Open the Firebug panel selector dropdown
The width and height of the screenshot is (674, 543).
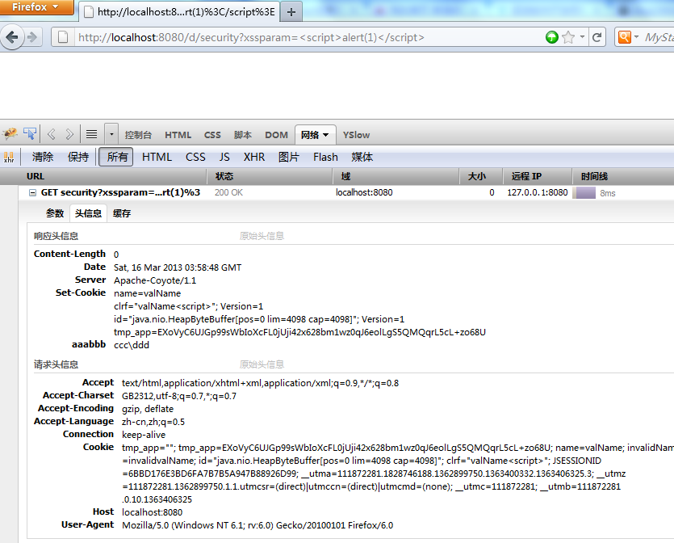[x=111, y=134]
